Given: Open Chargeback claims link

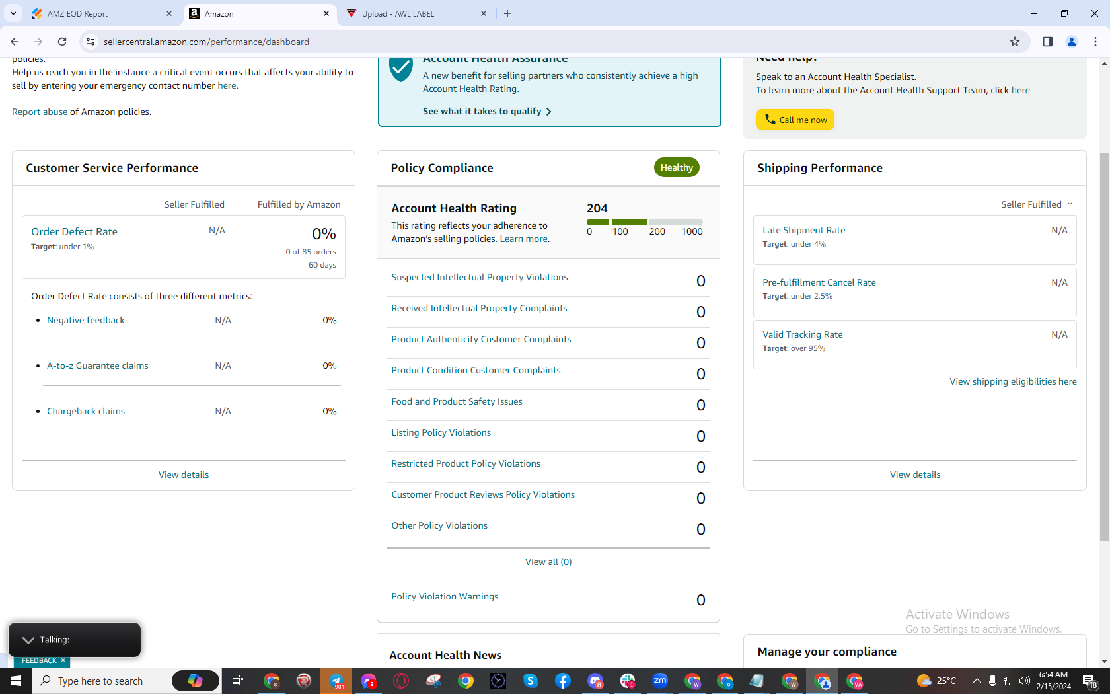Looking at the screenshot, I should pyautogui.click(x=86, y=411).
